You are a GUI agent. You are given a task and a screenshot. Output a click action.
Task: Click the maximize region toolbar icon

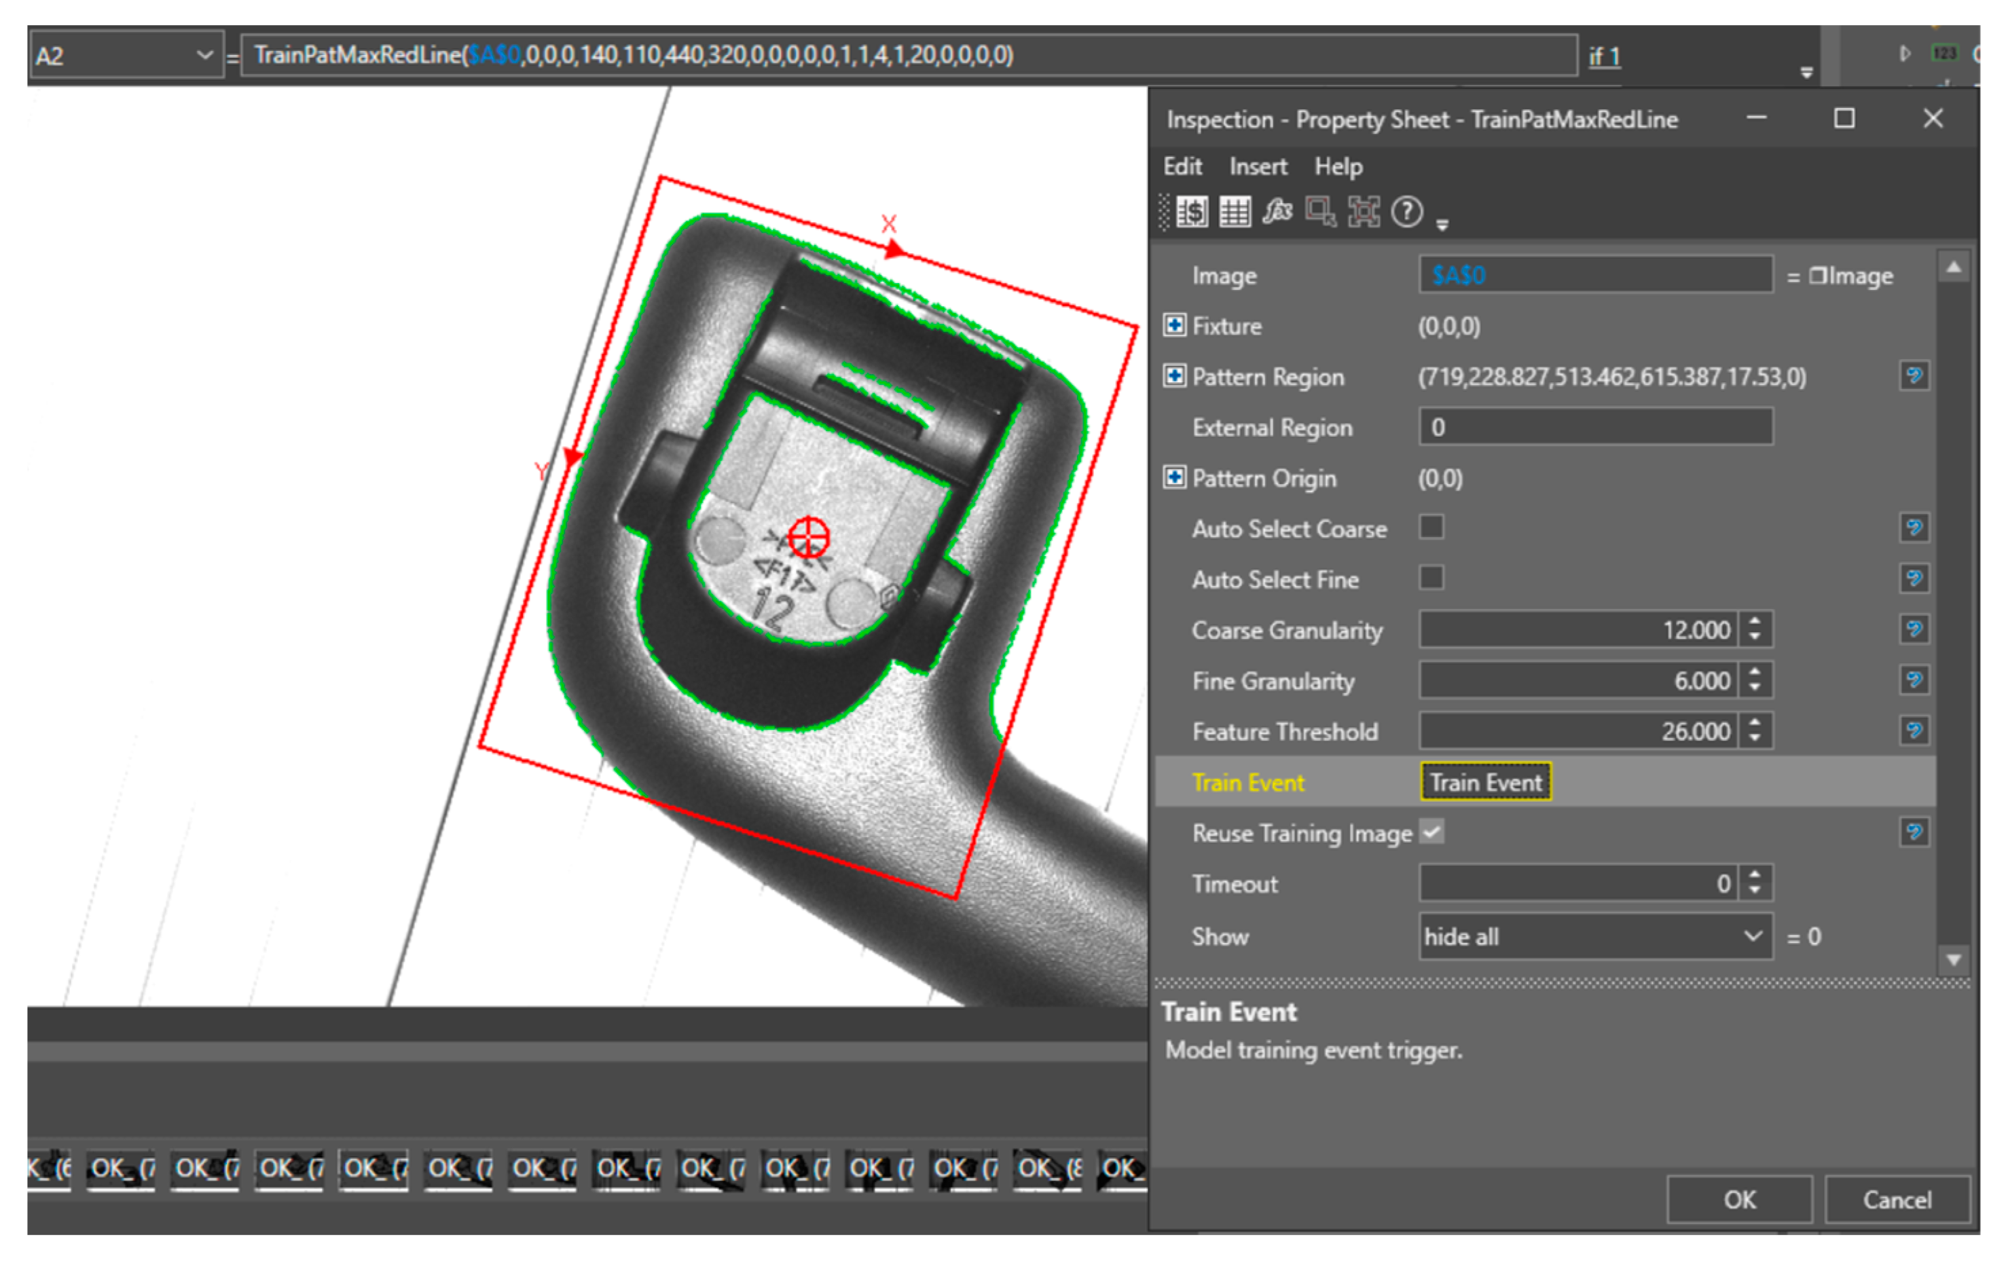[x=1364, y=212]
